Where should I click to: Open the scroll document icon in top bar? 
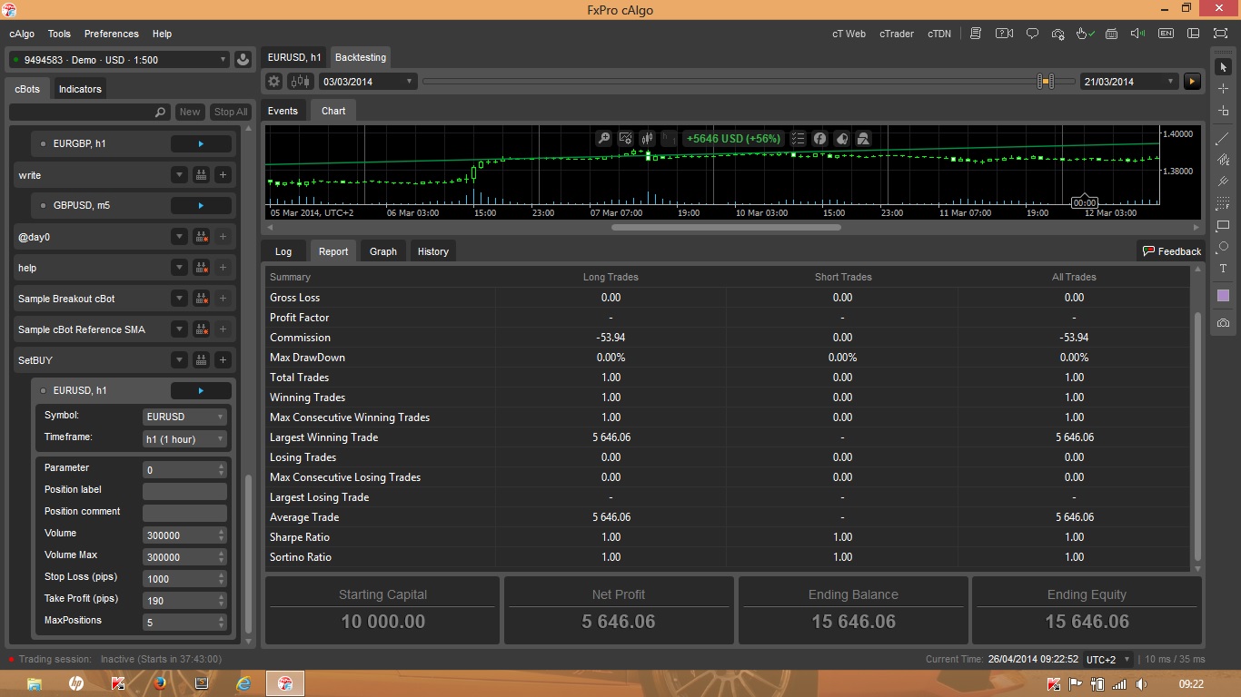(976, 34)
